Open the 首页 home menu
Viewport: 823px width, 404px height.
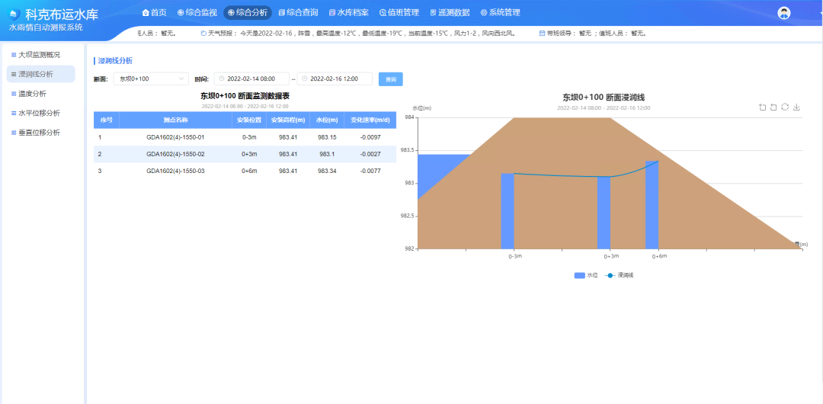pos(154,13)
